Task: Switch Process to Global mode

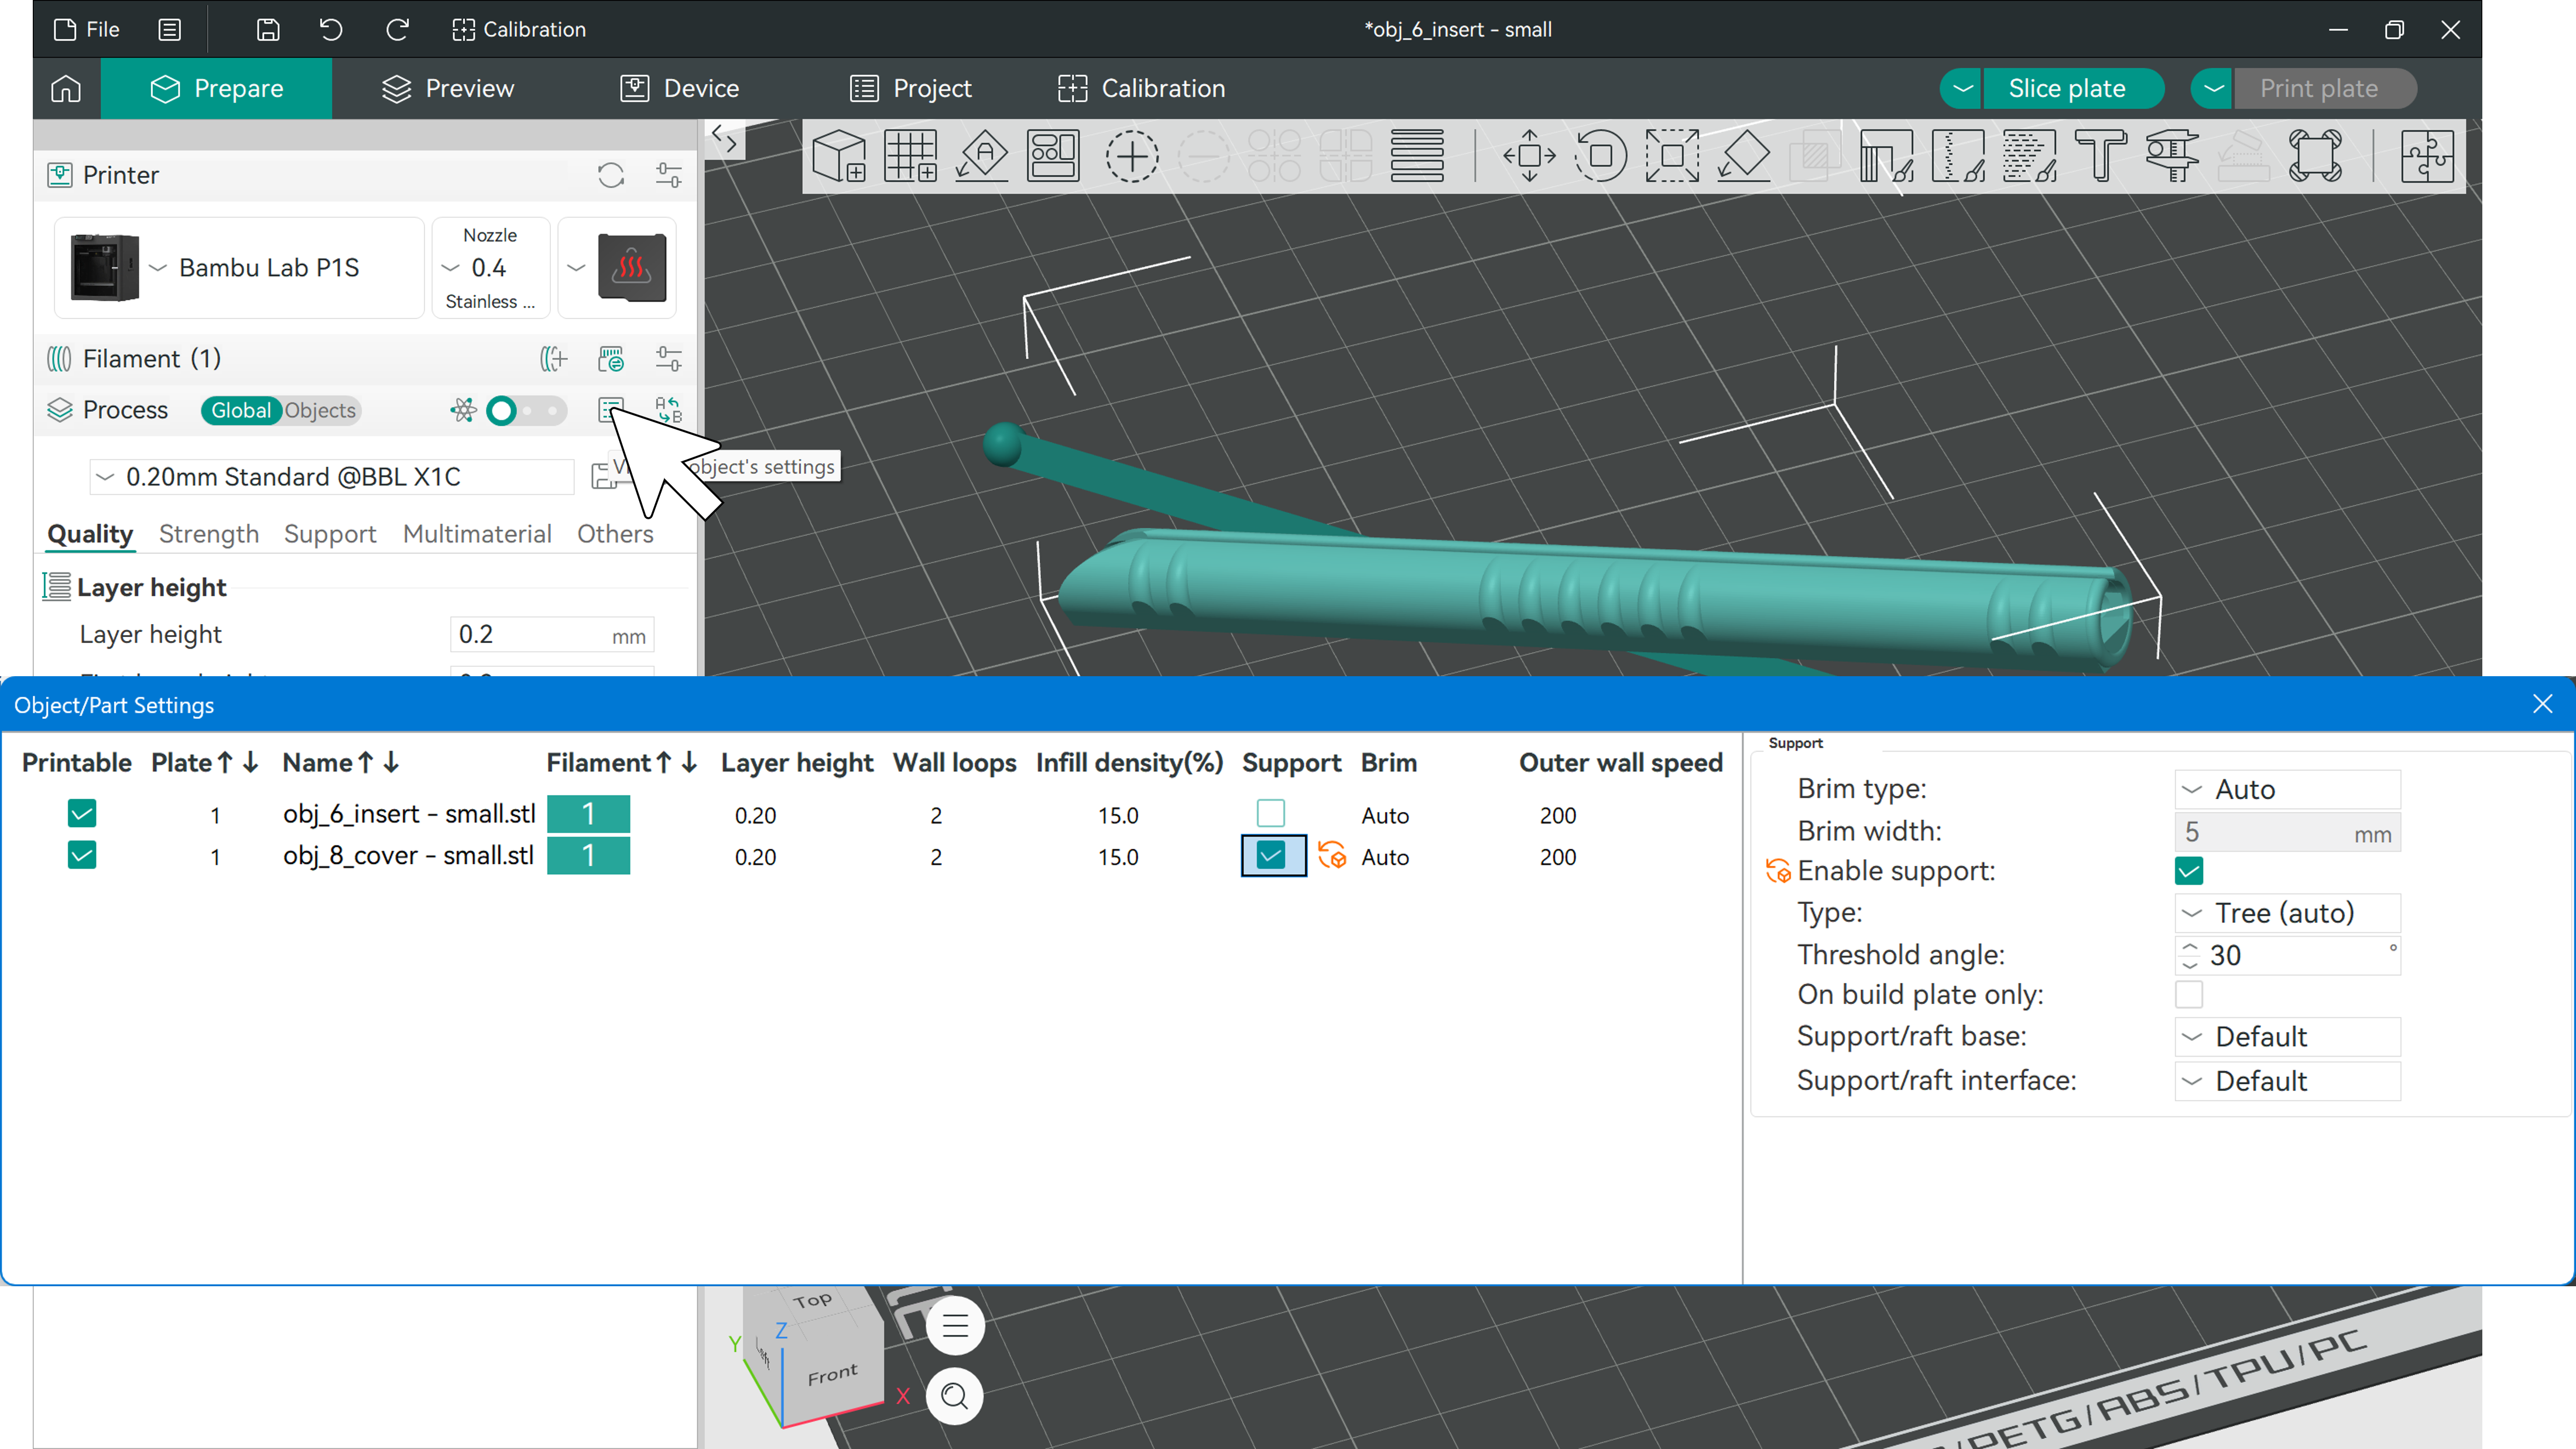Action: pos(240,410)
